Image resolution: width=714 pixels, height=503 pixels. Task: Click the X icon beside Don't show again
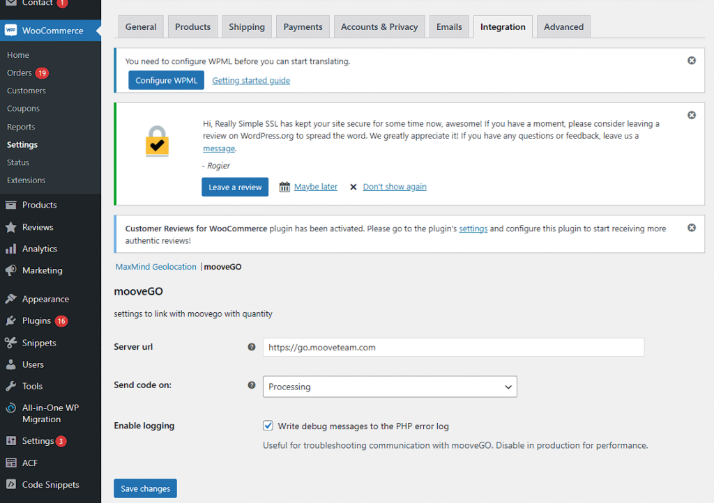pyautogui.click(x=354, y=187)
